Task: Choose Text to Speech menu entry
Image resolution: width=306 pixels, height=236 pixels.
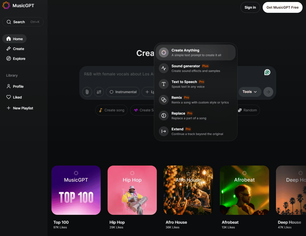Action: 195,84
